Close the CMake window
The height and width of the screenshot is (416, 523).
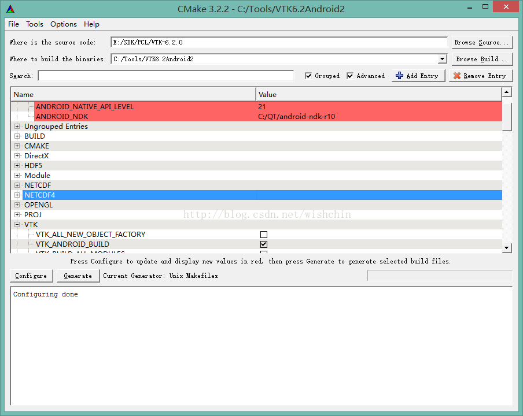point(506,7)
